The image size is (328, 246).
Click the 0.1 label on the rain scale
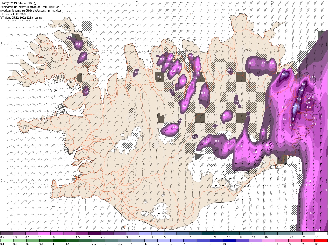point(2,244)
